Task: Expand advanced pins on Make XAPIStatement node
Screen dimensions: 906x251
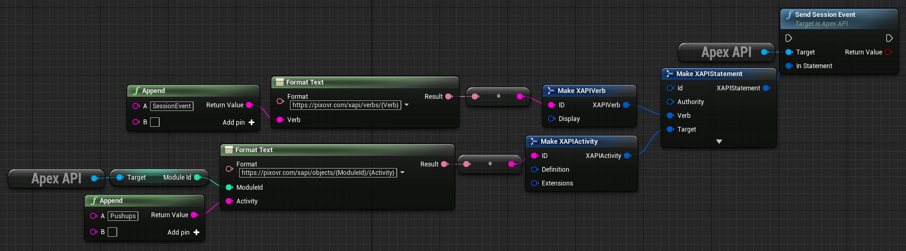Action: [719, 142]
